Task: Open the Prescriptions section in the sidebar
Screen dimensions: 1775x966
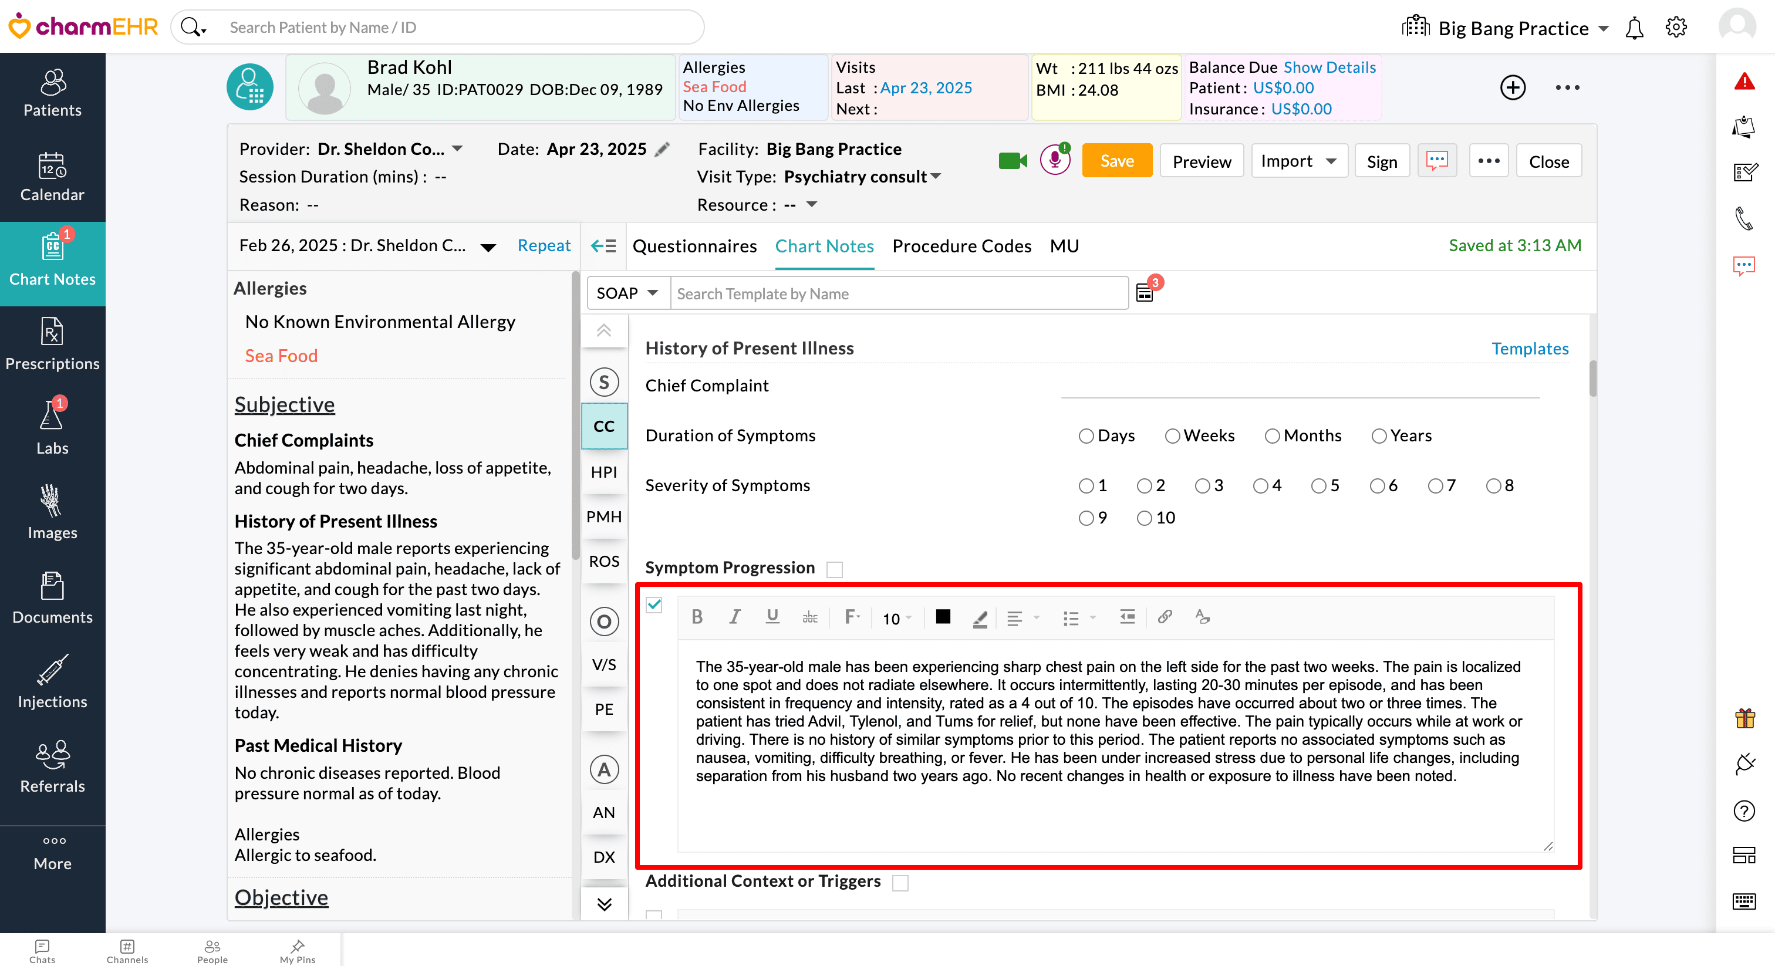Action: point(52,344)
